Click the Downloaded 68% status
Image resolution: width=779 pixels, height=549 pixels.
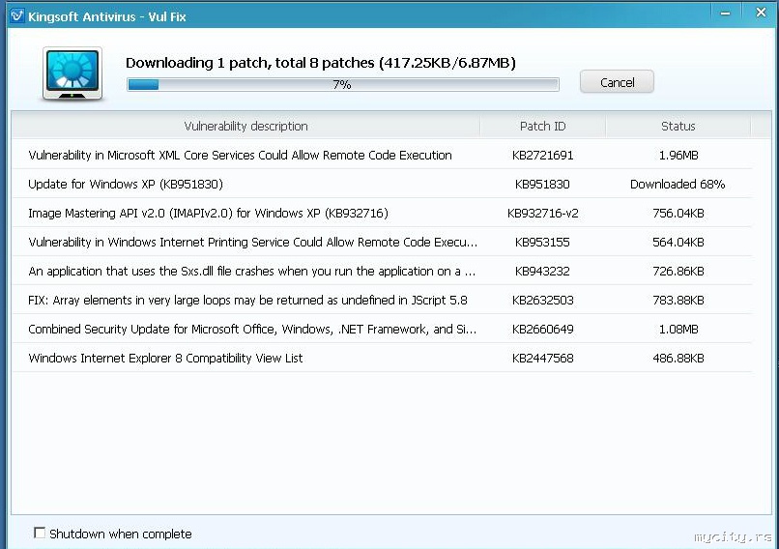[678, 184]
